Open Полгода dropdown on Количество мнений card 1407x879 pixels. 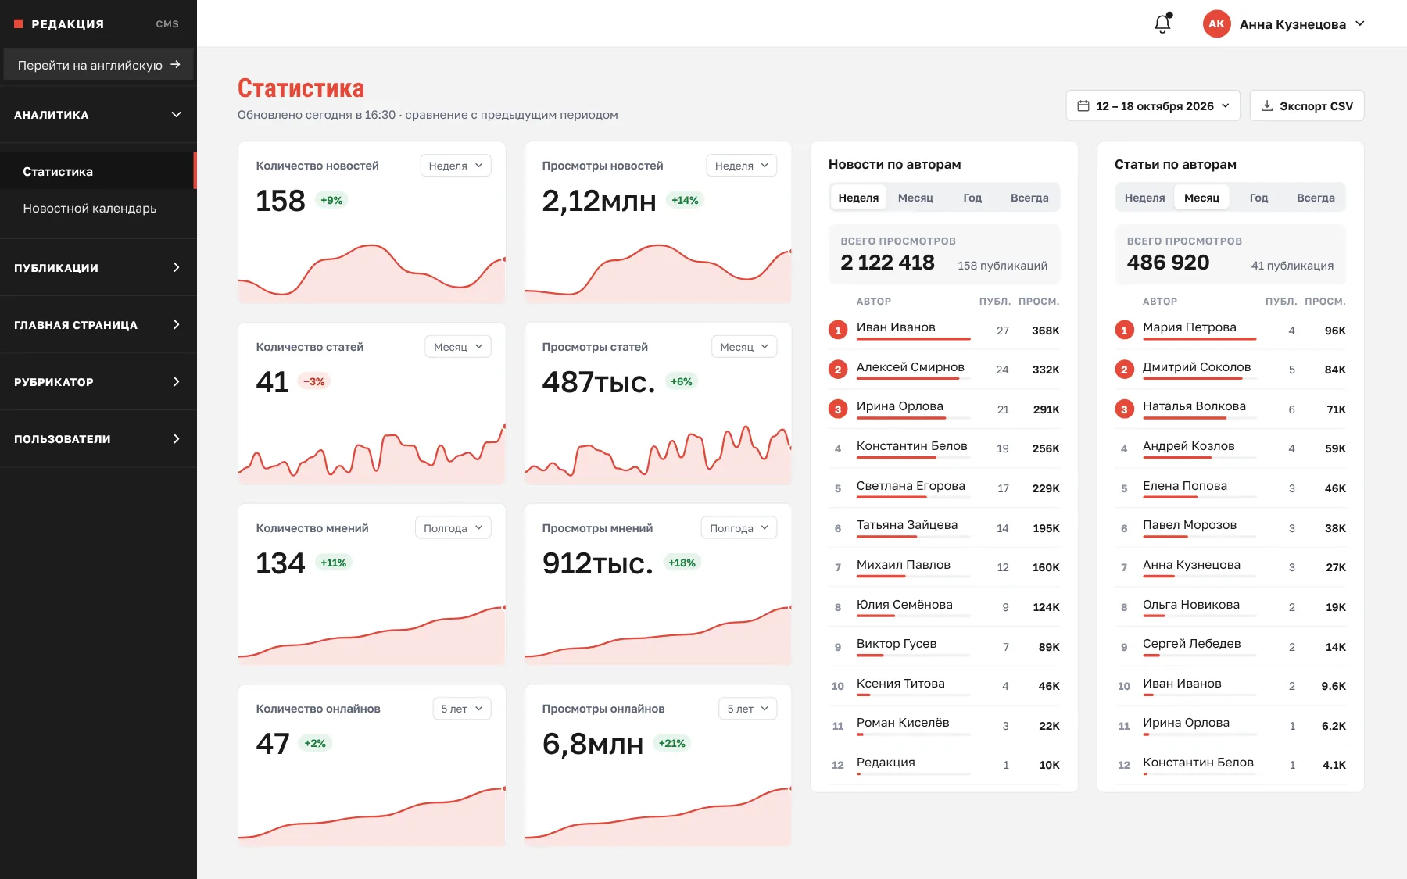453,528
